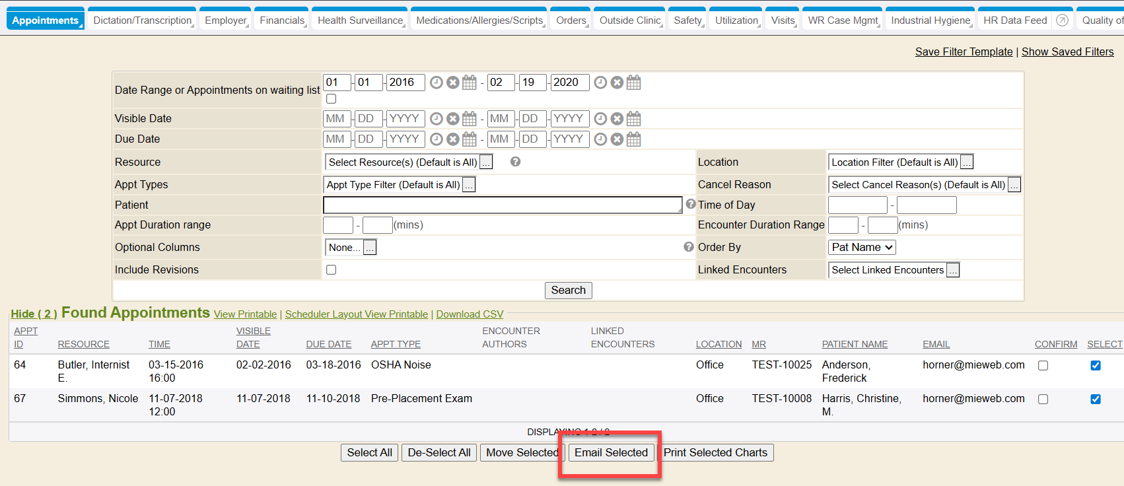Image resolution: width=1124 pixels, height=486 pixels.
Task: Run the Search button
Action: [x=568, y=291]
